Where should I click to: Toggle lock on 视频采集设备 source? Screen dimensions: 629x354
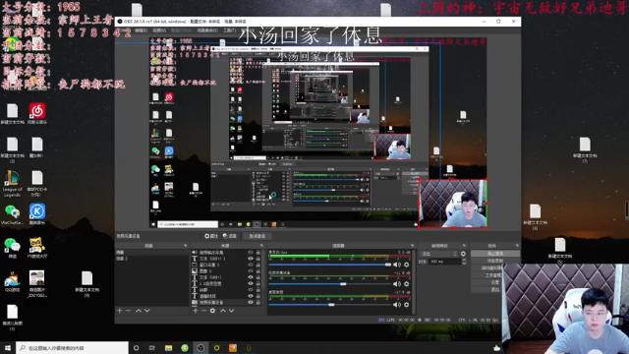[257, 302]
